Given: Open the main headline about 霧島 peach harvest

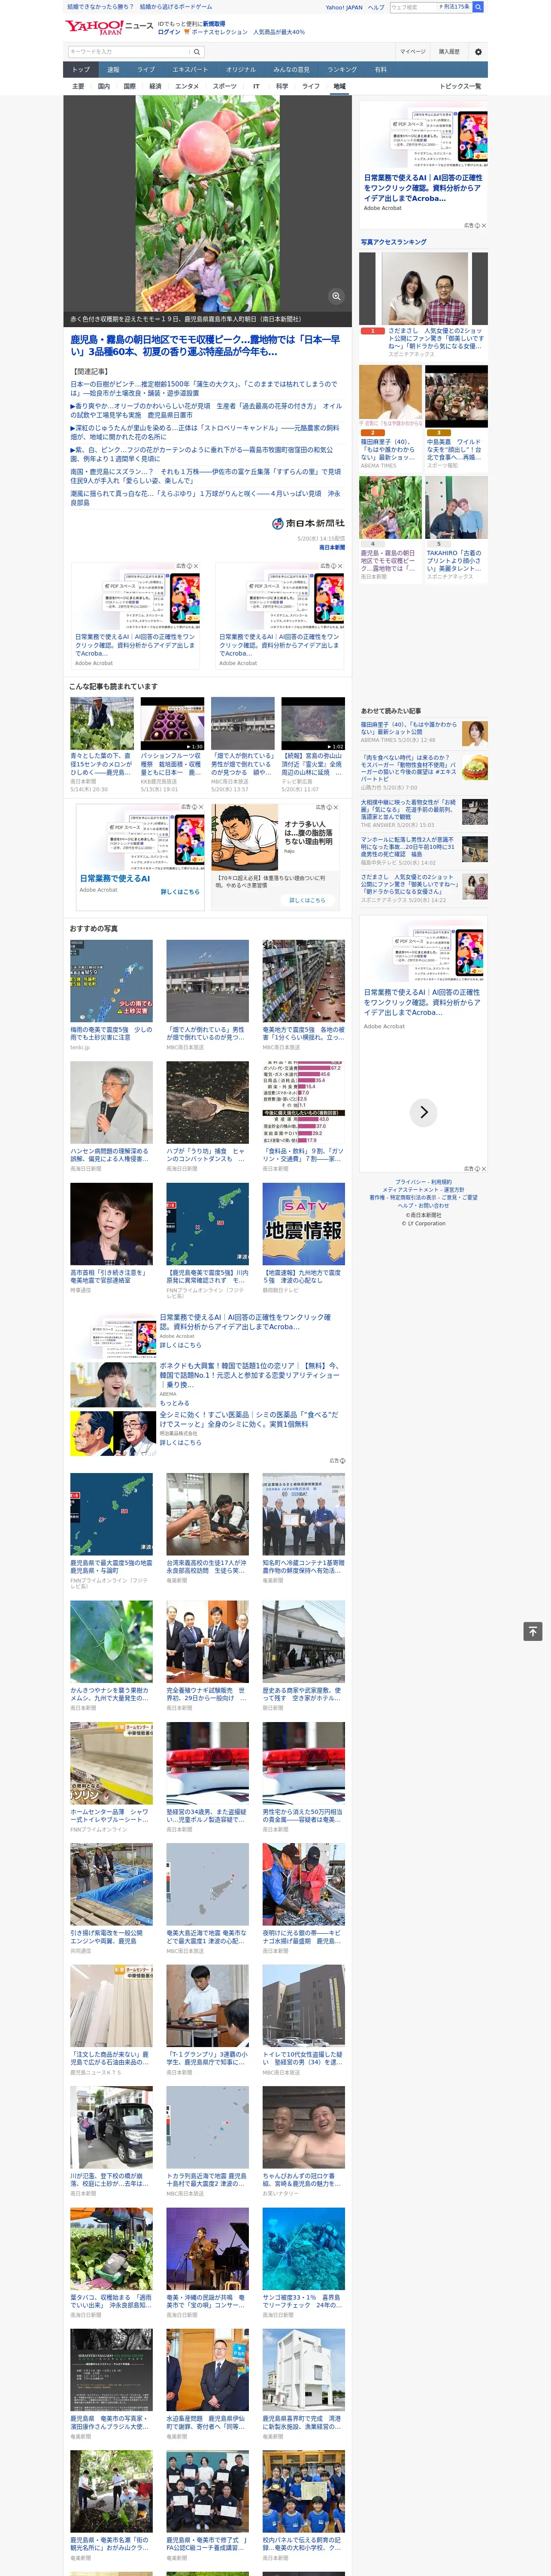Looking at the screenshot, I should (205, 345).
